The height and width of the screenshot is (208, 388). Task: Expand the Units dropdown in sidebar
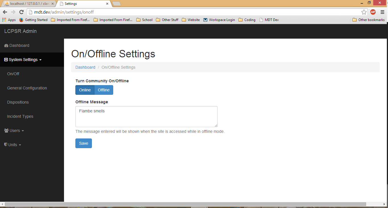(13, 145)
